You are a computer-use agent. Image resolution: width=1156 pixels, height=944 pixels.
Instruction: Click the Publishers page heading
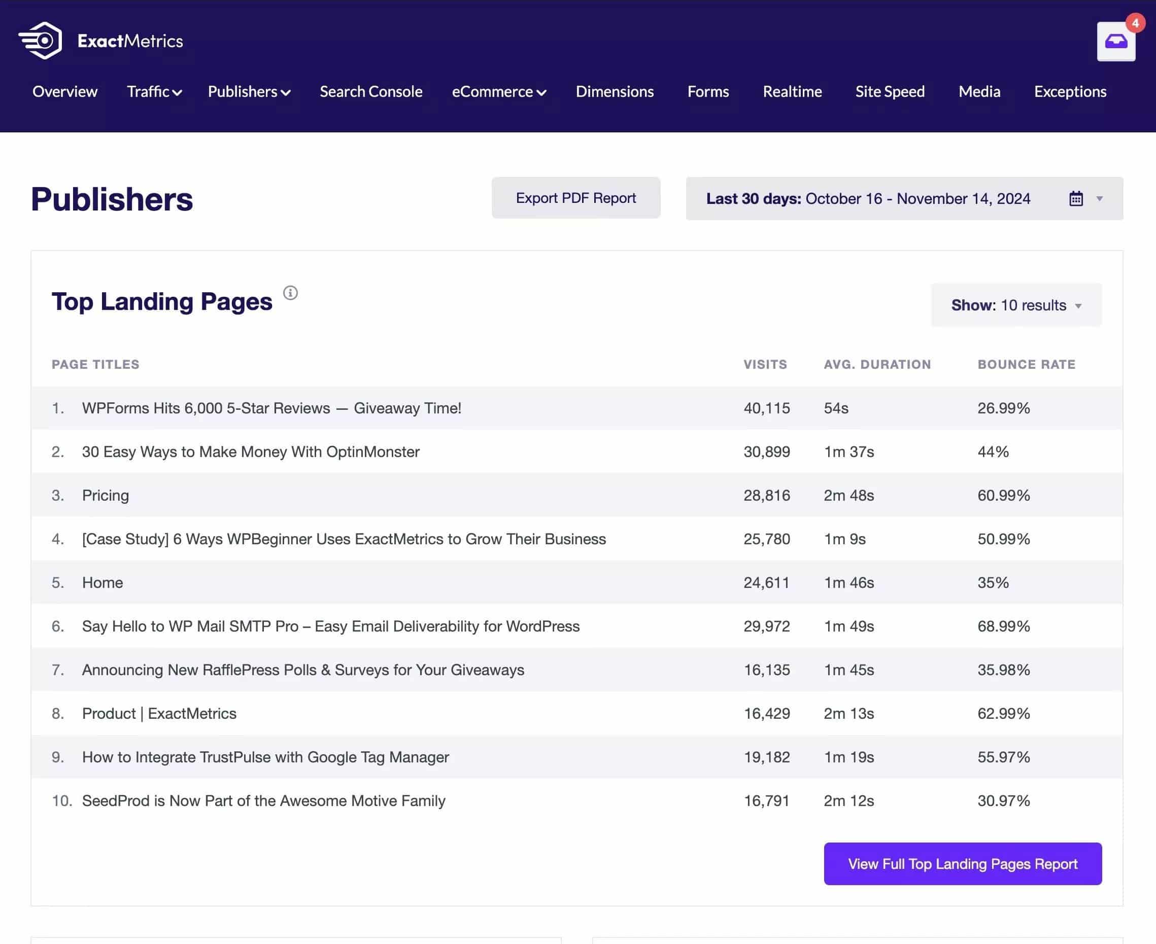tap(112, 199)
